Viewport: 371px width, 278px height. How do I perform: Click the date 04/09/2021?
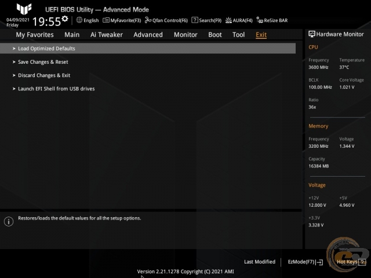tap(18, 20)
